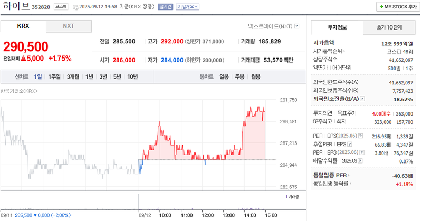Show the 1주일 line chart
This screenshot has width=422, height=221.
[54, 76]
